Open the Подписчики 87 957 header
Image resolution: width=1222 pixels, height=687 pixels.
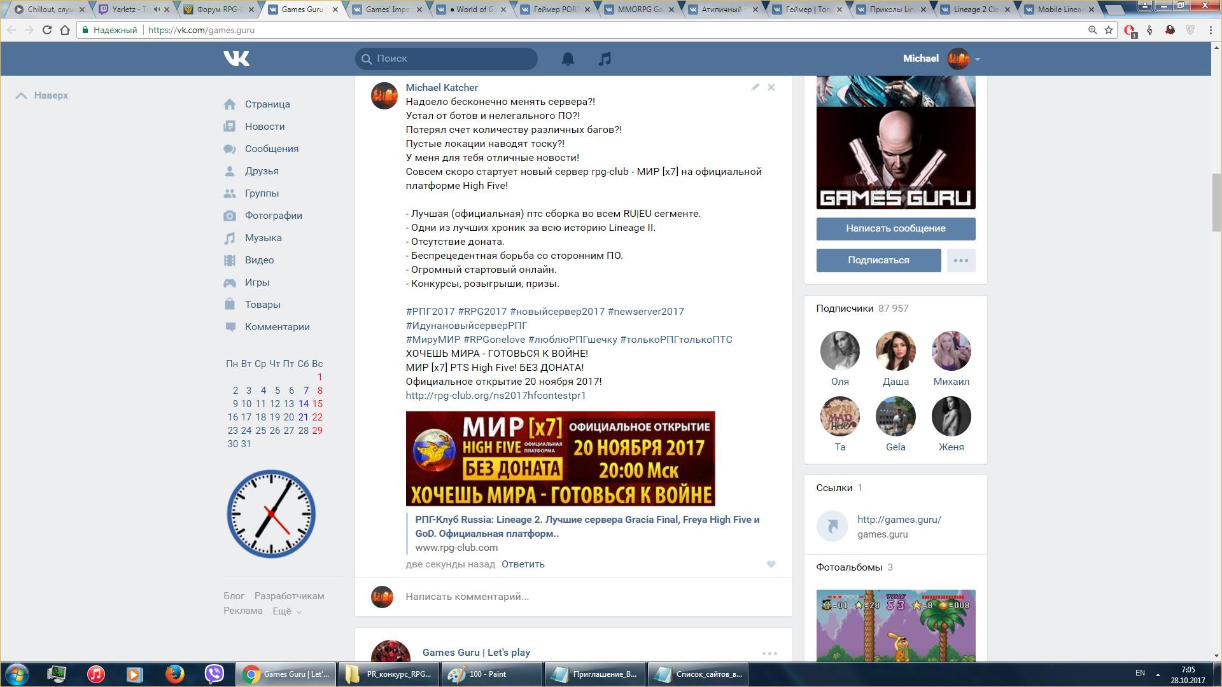[x=862, y=309]
